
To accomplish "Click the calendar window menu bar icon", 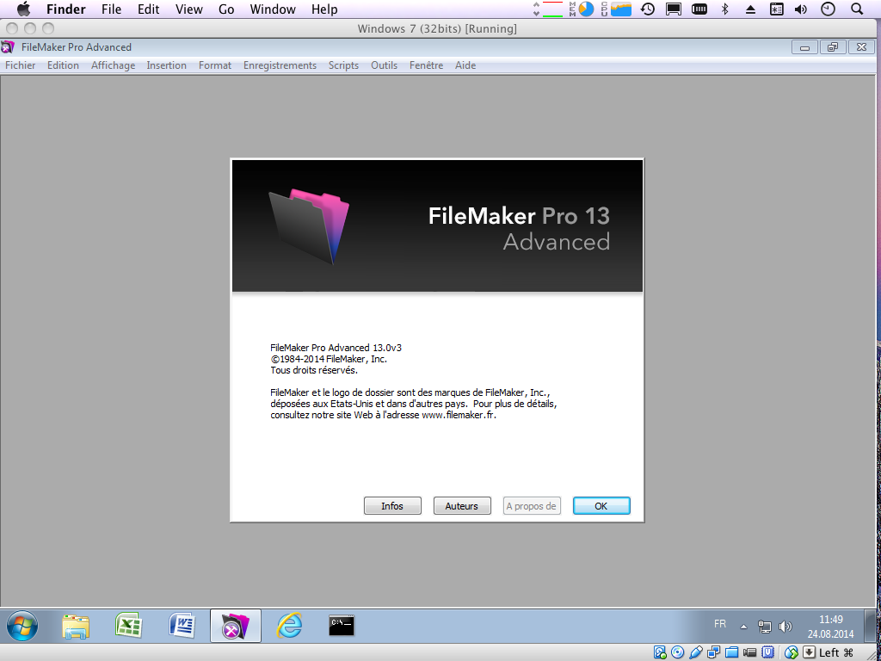I will point(777,9).
